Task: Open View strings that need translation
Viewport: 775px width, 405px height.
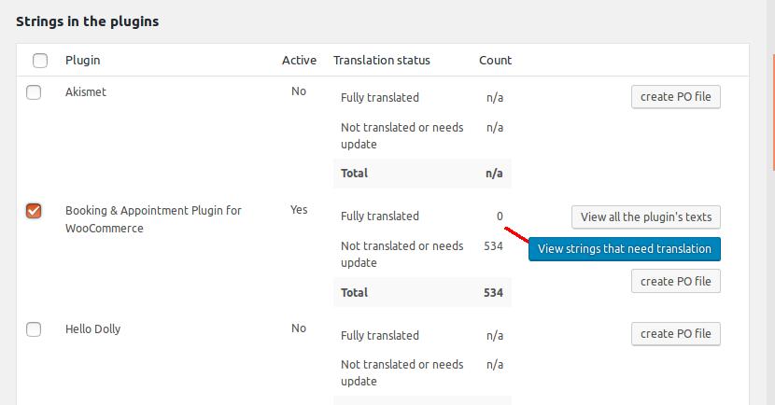Action: click(x=624, y=248)
